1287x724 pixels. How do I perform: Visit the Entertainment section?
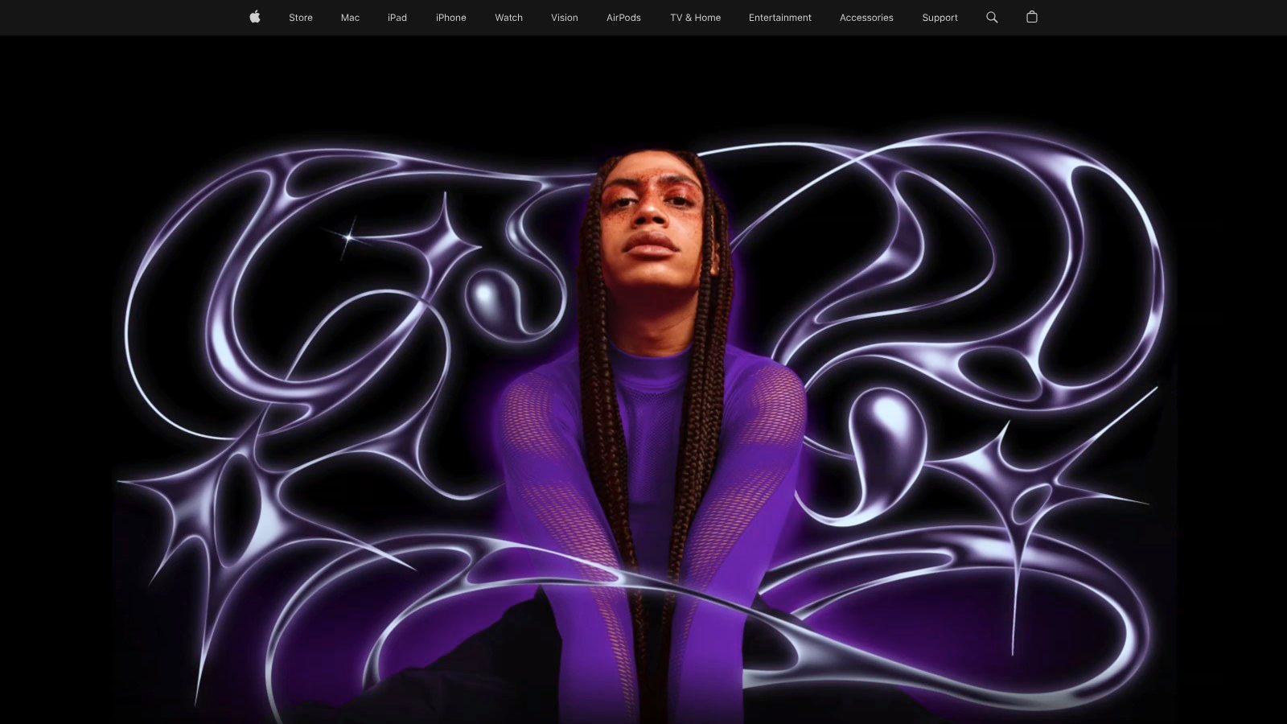779,17
